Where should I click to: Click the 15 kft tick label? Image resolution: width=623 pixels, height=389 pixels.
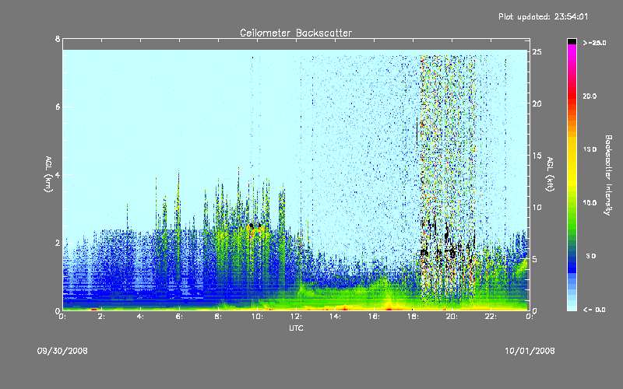tap(537, 156)
